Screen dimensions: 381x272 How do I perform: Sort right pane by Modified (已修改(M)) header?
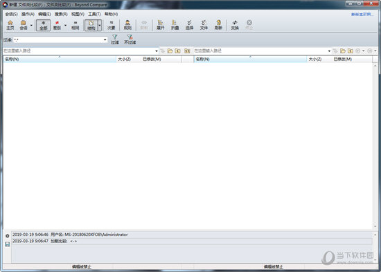[351, 60]
